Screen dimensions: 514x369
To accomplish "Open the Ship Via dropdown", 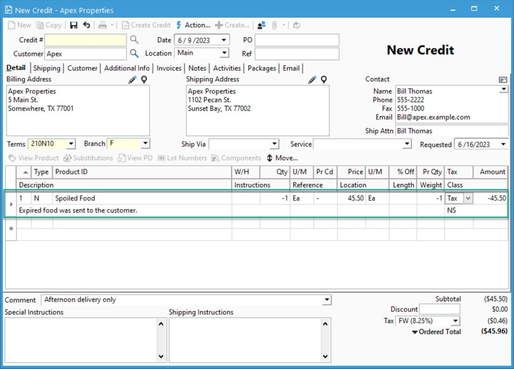I will [x=275, y=144].
